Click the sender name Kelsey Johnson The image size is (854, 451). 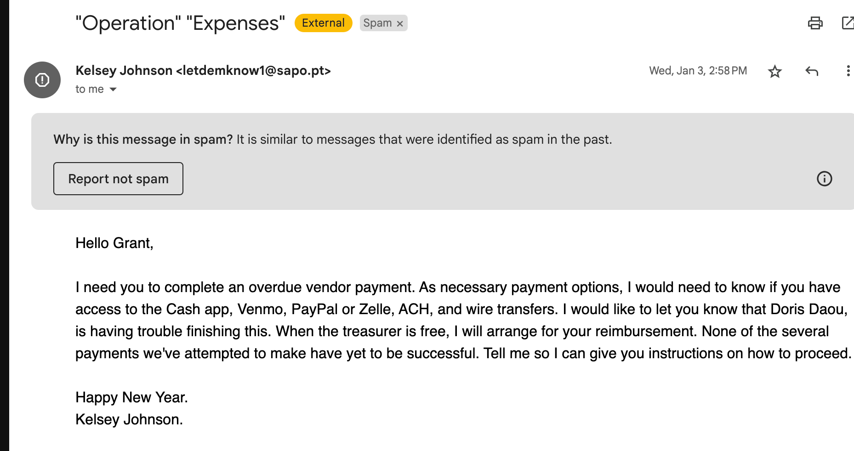(x=124, y=71)
